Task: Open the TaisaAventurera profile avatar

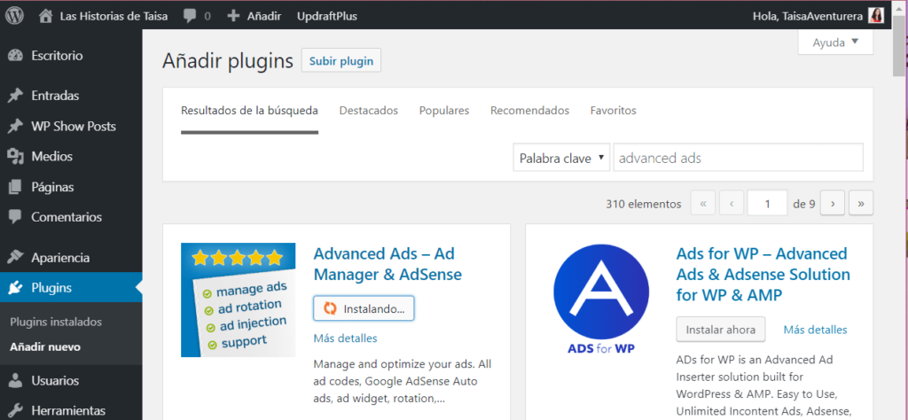Action: [x=875, y=16]
